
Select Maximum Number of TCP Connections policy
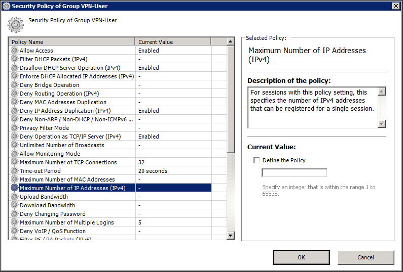(68, 162)
